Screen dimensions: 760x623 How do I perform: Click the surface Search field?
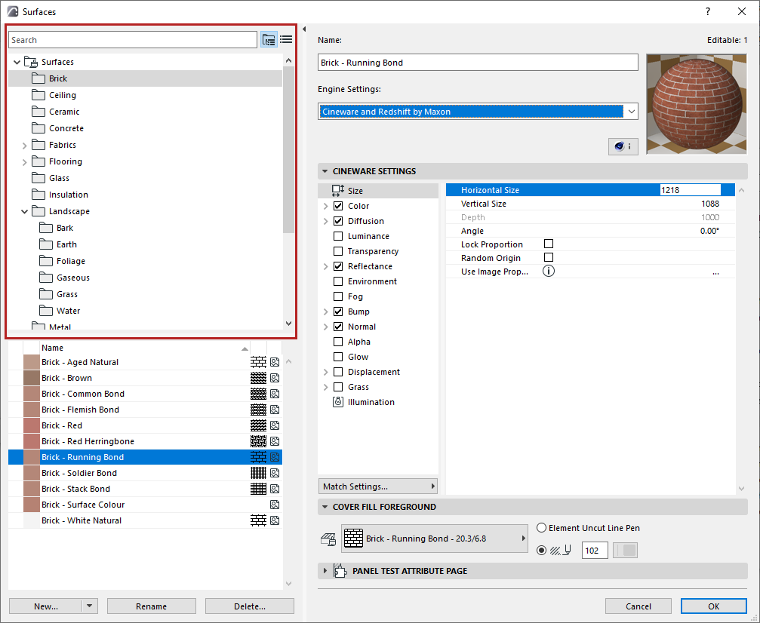click(133, 40)
